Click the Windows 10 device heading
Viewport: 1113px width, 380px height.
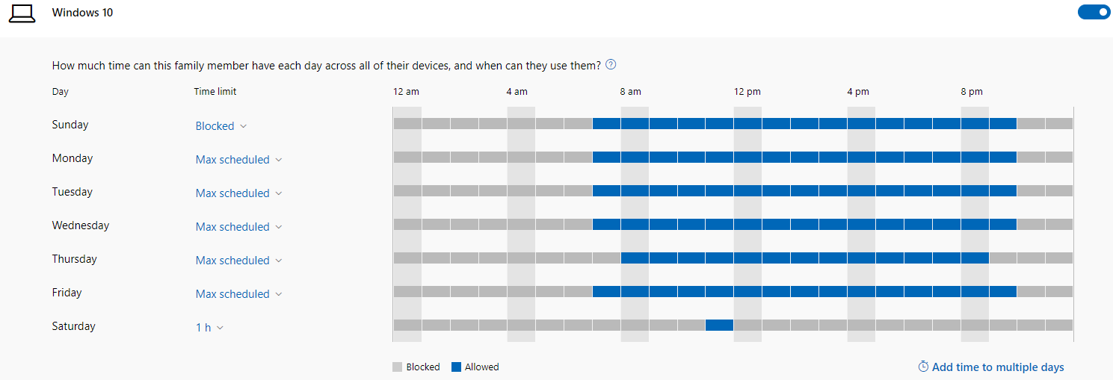[x=82, y=13]
